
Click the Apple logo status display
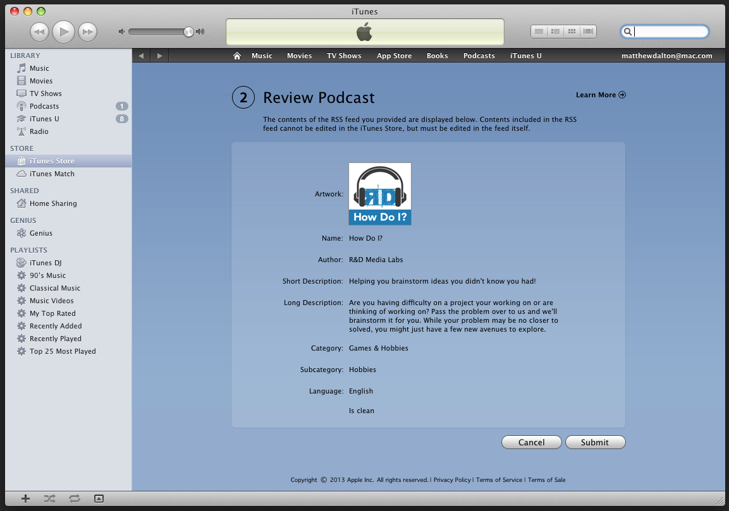(365, 32)
